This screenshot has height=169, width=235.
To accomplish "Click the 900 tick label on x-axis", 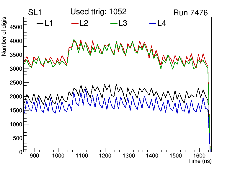I will pos(35,156).
